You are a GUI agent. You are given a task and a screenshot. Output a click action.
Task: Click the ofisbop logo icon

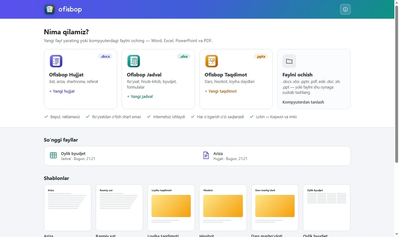(50, 9)
